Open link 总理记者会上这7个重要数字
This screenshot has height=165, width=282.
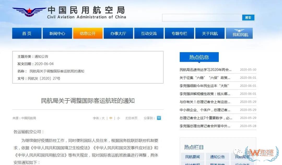coord(206,118)
